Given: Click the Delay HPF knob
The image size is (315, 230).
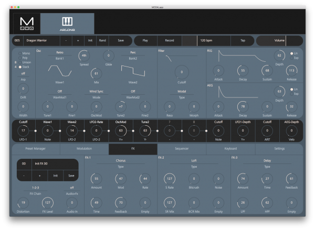Looking at the screenshot, I should (267, 203).
